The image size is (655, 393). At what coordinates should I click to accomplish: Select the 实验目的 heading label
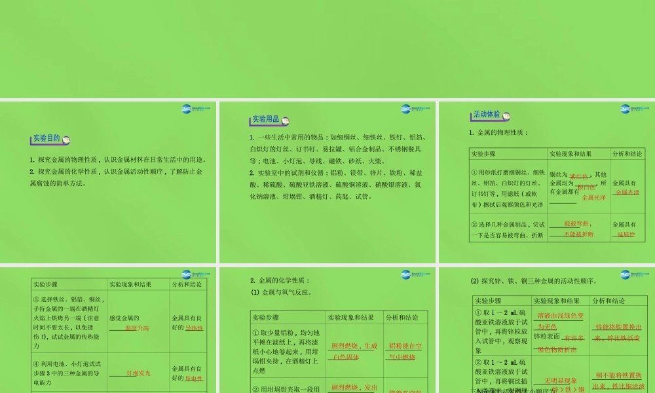pyautogui.click(x=46, y=139)
